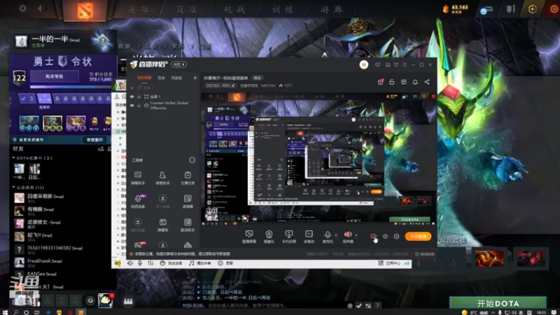
Task: Expand microphone options arrow
Action: [336, 235]
